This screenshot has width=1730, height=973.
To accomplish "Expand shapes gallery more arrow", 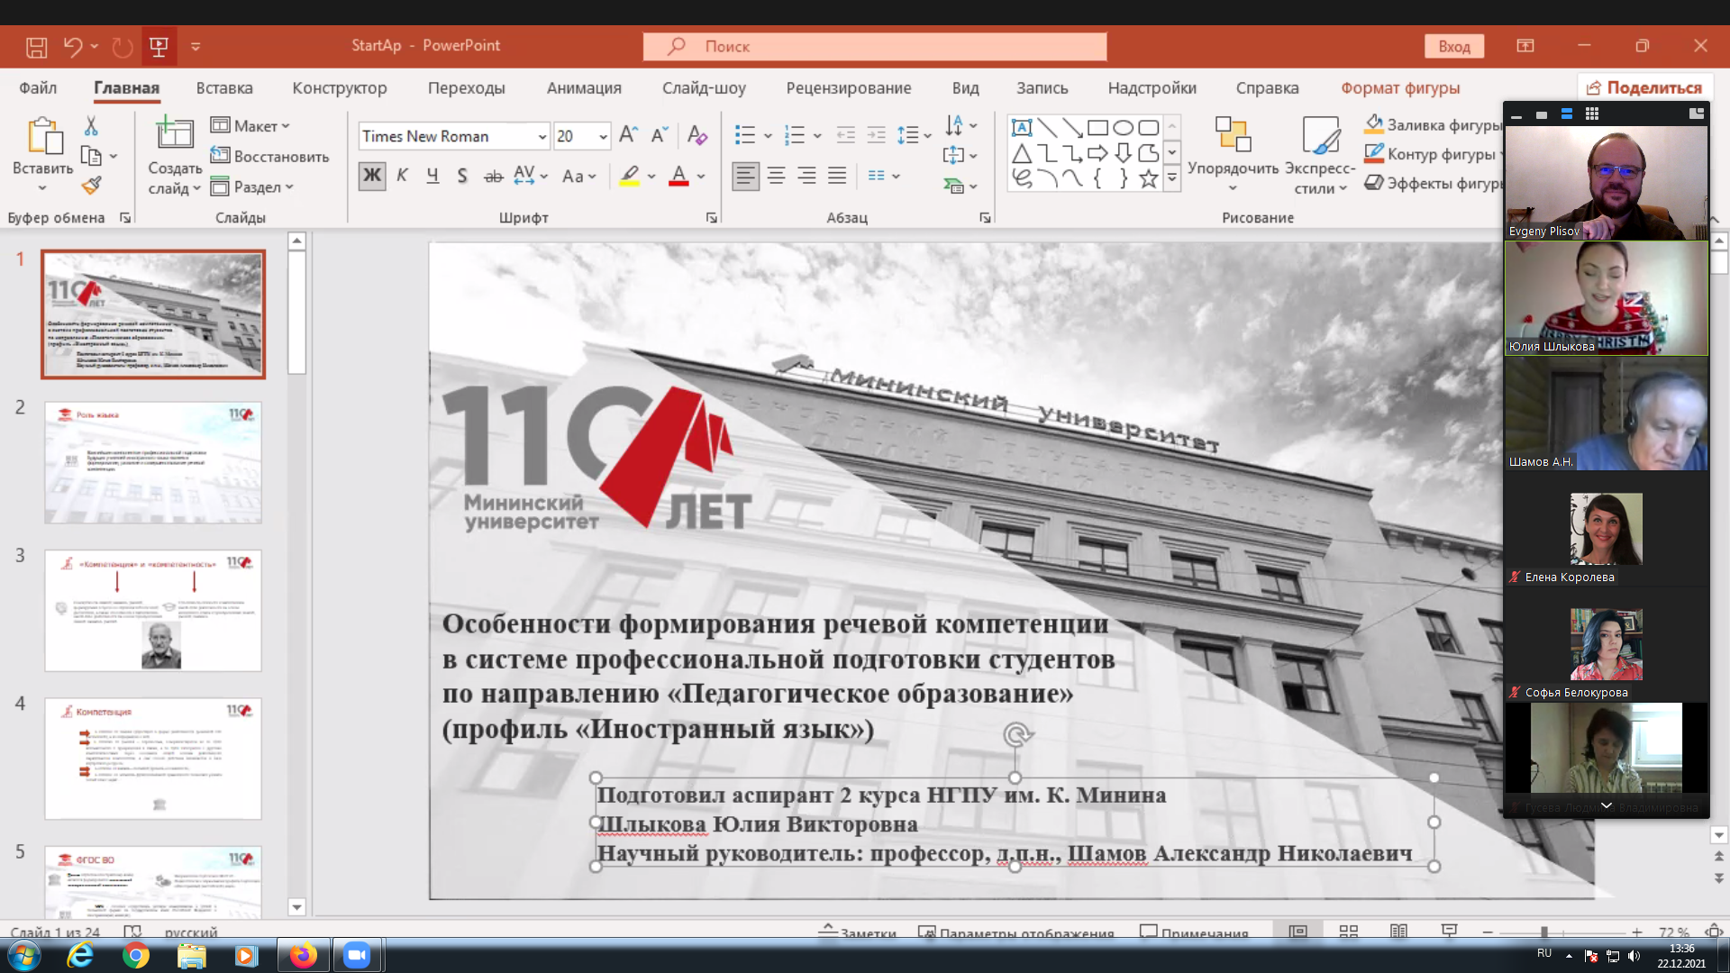I will 1171,178.
